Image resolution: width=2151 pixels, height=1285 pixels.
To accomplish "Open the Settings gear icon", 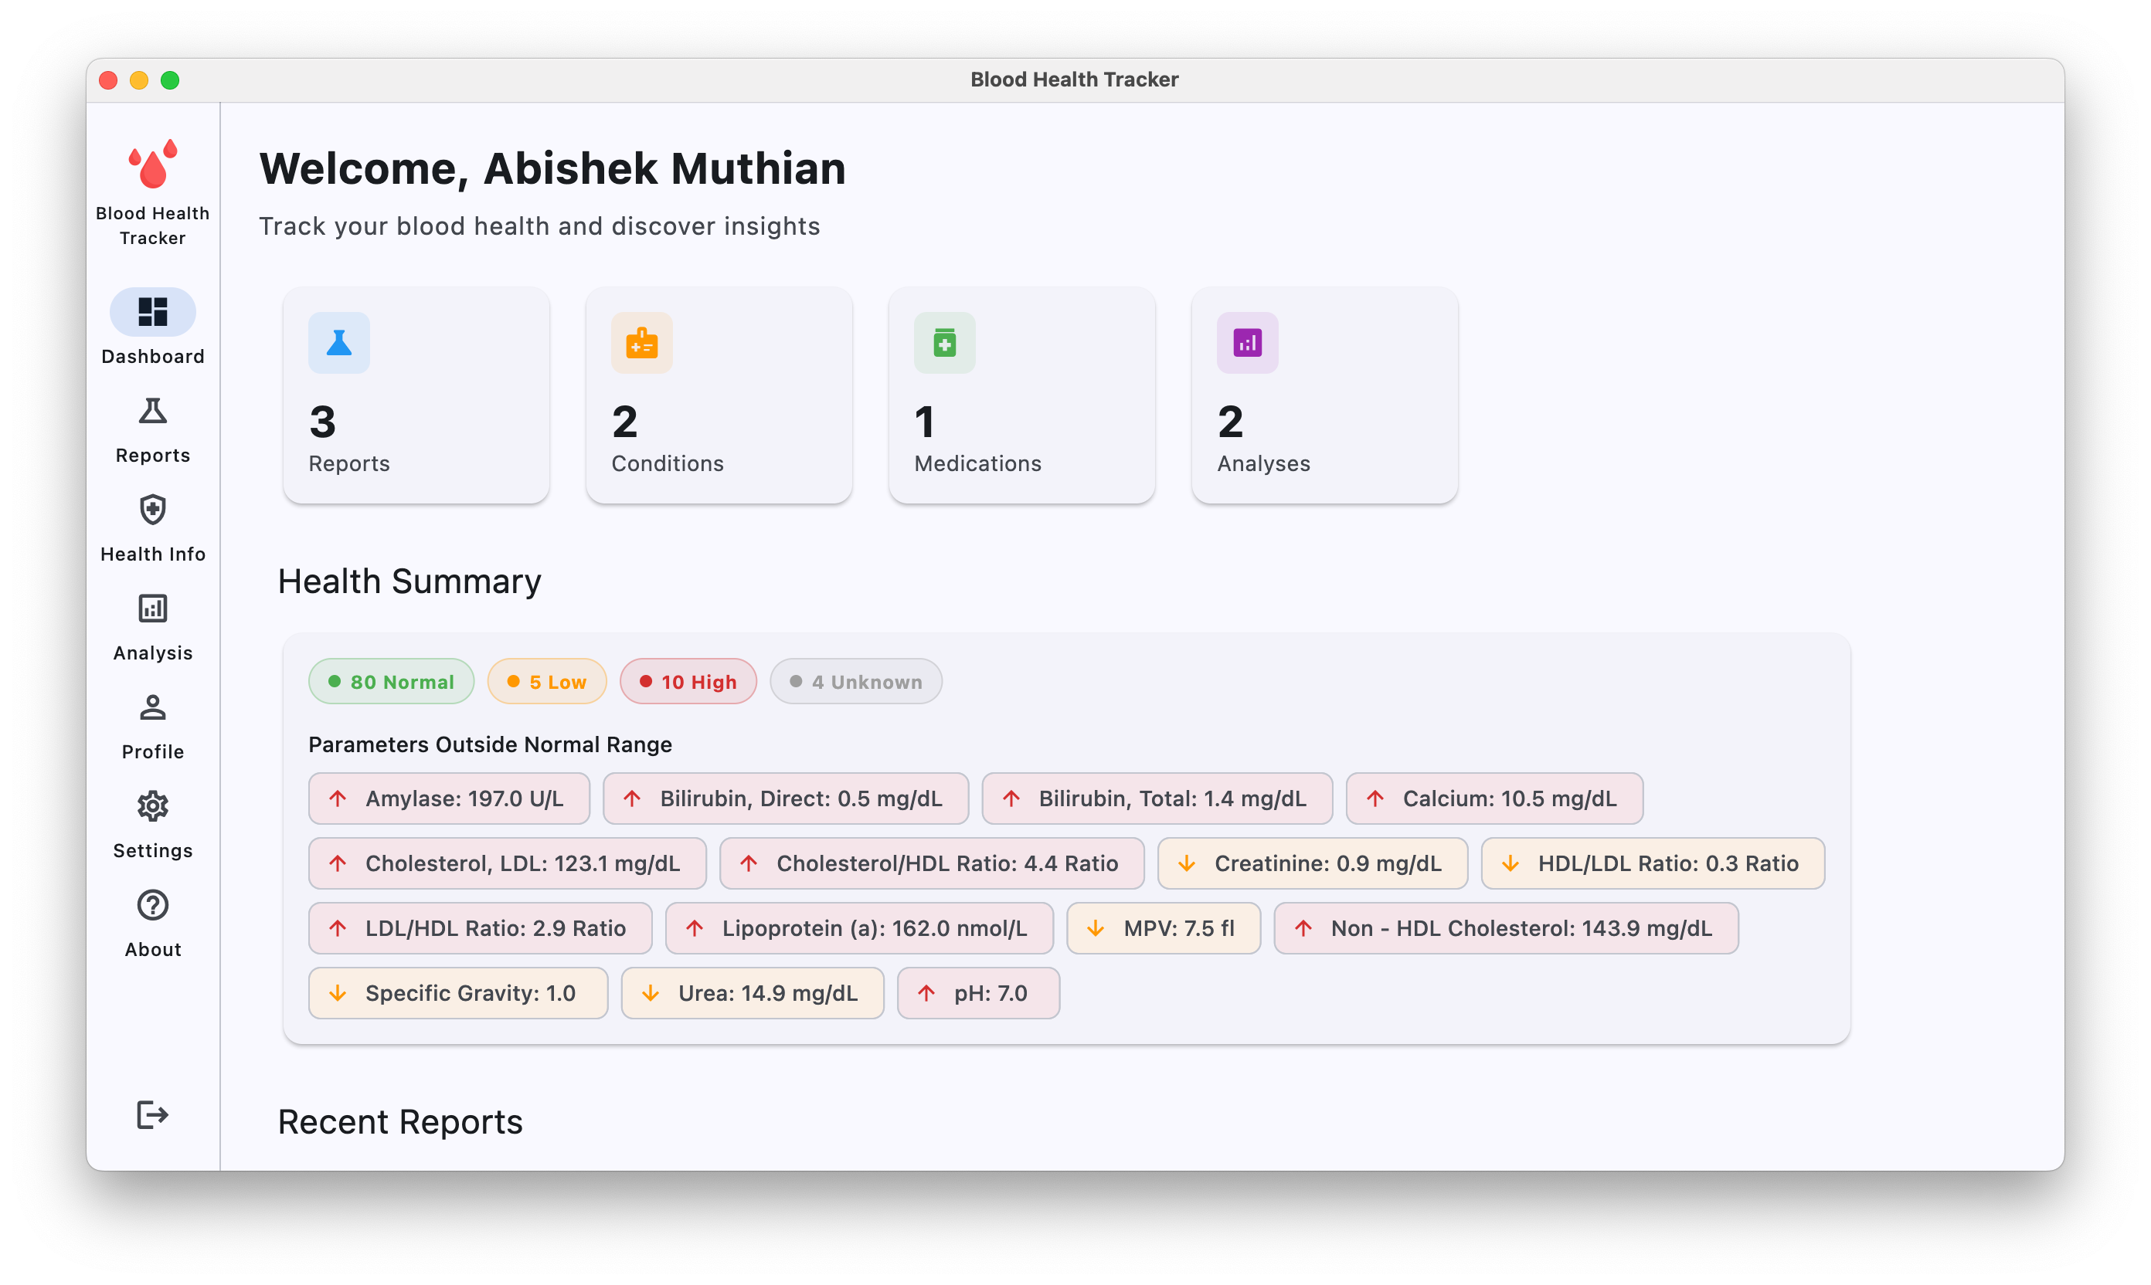I will coord(152,806).
